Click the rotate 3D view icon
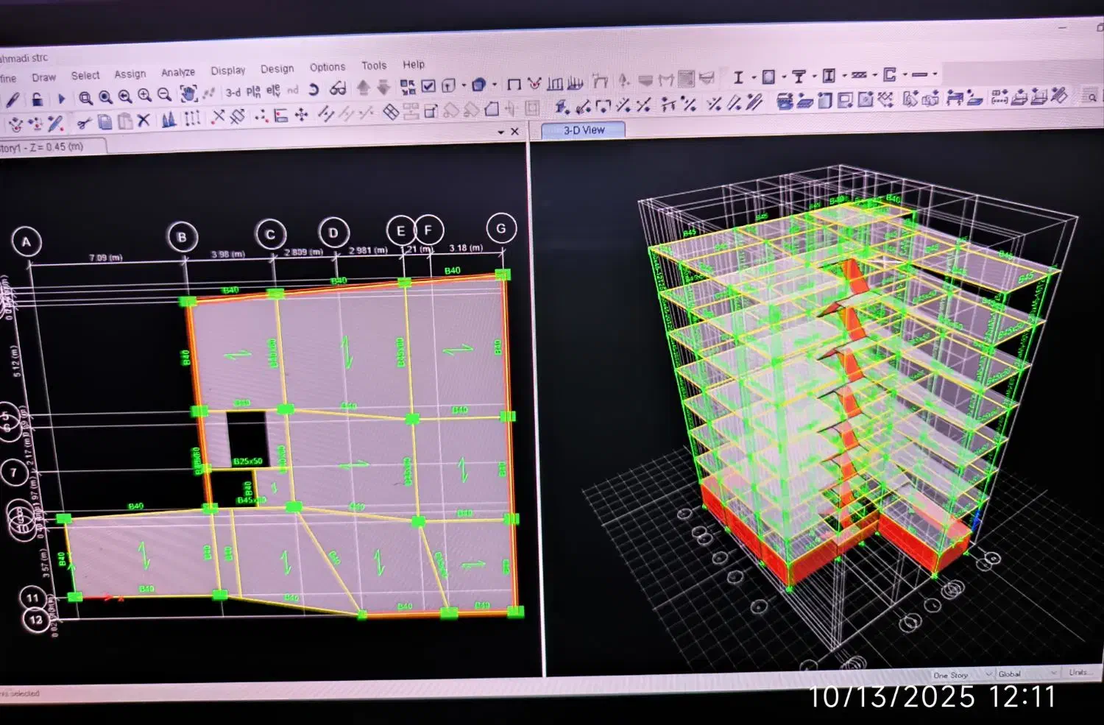1104x725 pixels. coord(314,90)
